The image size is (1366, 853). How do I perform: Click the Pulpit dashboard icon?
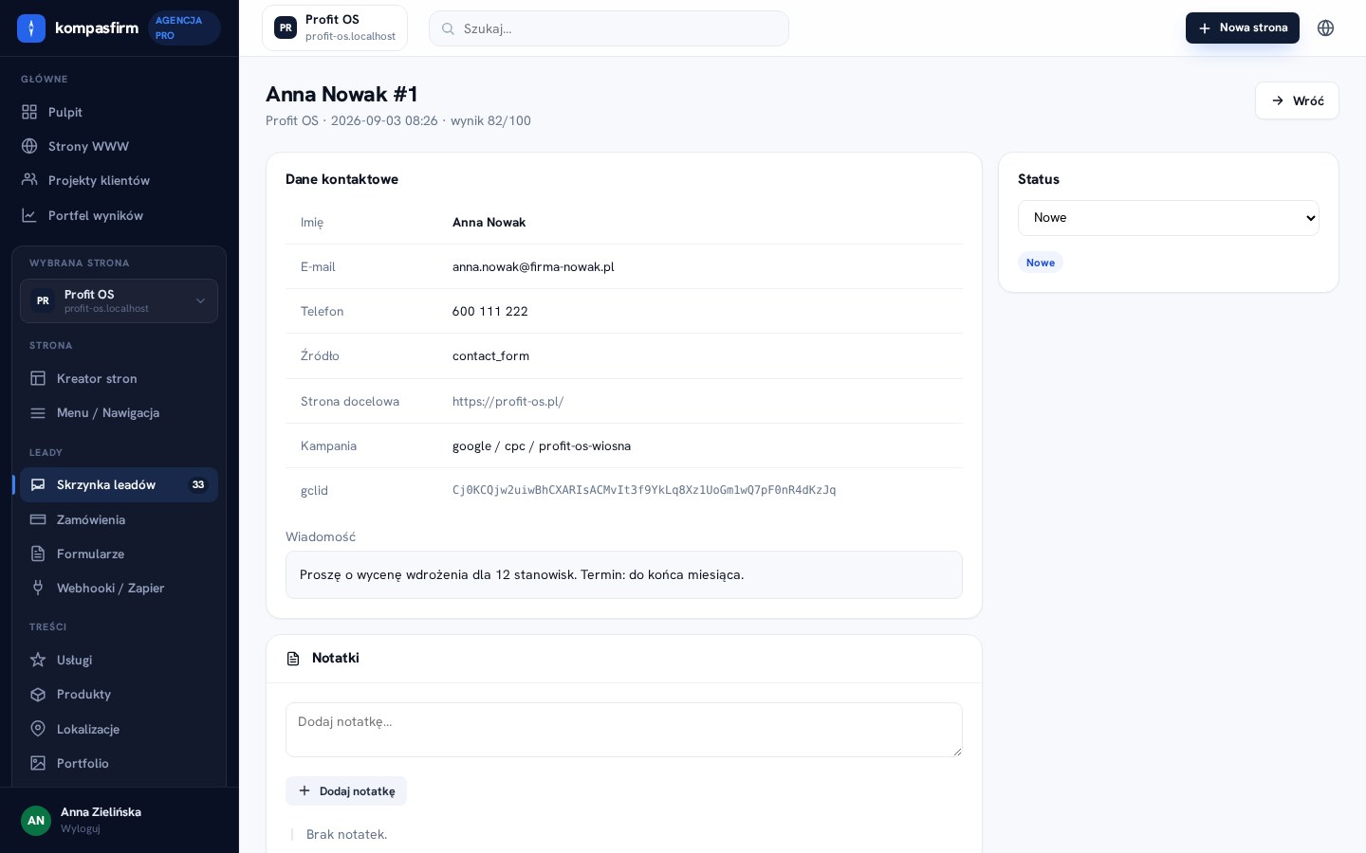(x=29, y=112)
